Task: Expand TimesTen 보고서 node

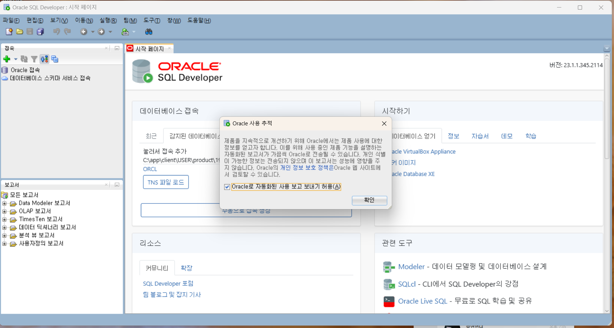Action: click(x=4, y=220)
